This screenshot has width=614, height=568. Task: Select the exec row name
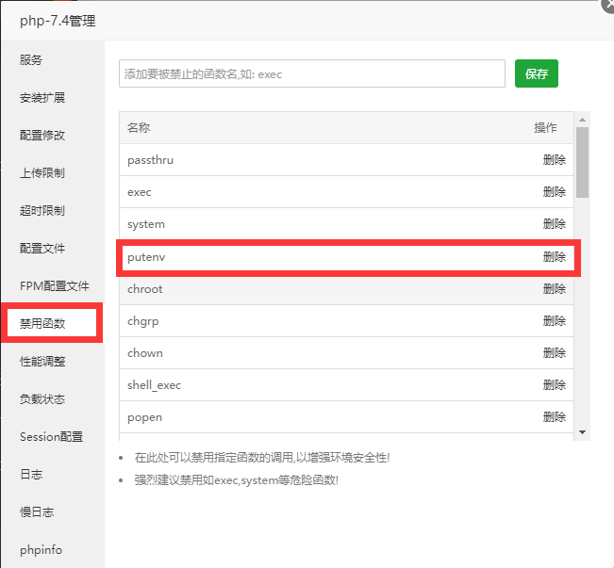click(x=140, y=192)
